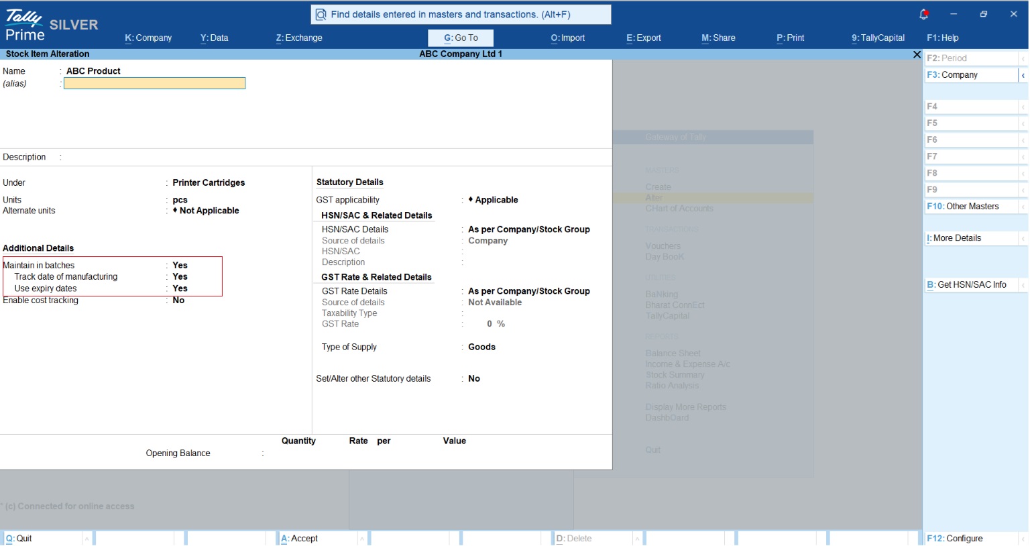
Task: Click the search icon in the Find bar
Action: point(321,15)
